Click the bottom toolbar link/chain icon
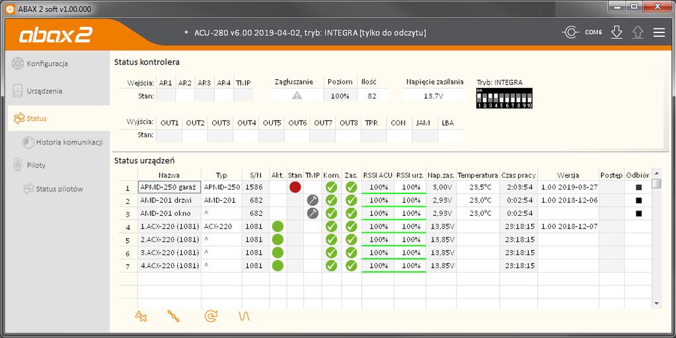Viewport: 676px width, 338px height. tap(173, 316)
